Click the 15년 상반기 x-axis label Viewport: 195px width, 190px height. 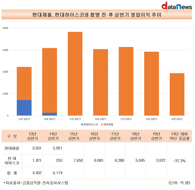(75, 119)
